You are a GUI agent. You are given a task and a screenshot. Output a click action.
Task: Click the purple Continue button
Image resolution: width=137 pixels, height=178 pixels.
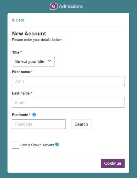113,163
